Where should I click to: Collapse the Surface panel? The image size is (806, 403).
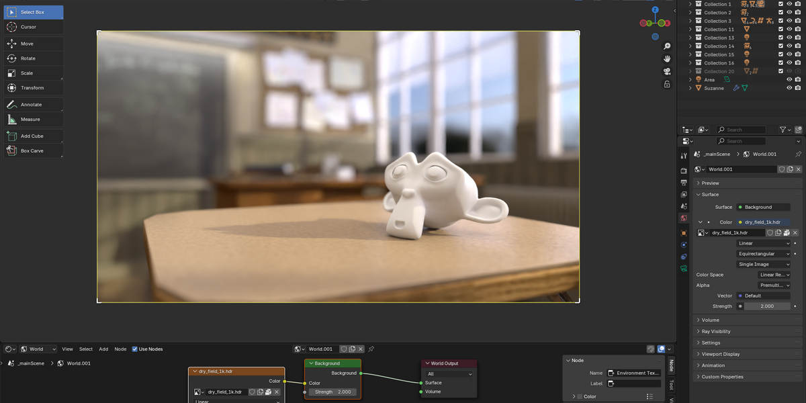tap(748, 195)
